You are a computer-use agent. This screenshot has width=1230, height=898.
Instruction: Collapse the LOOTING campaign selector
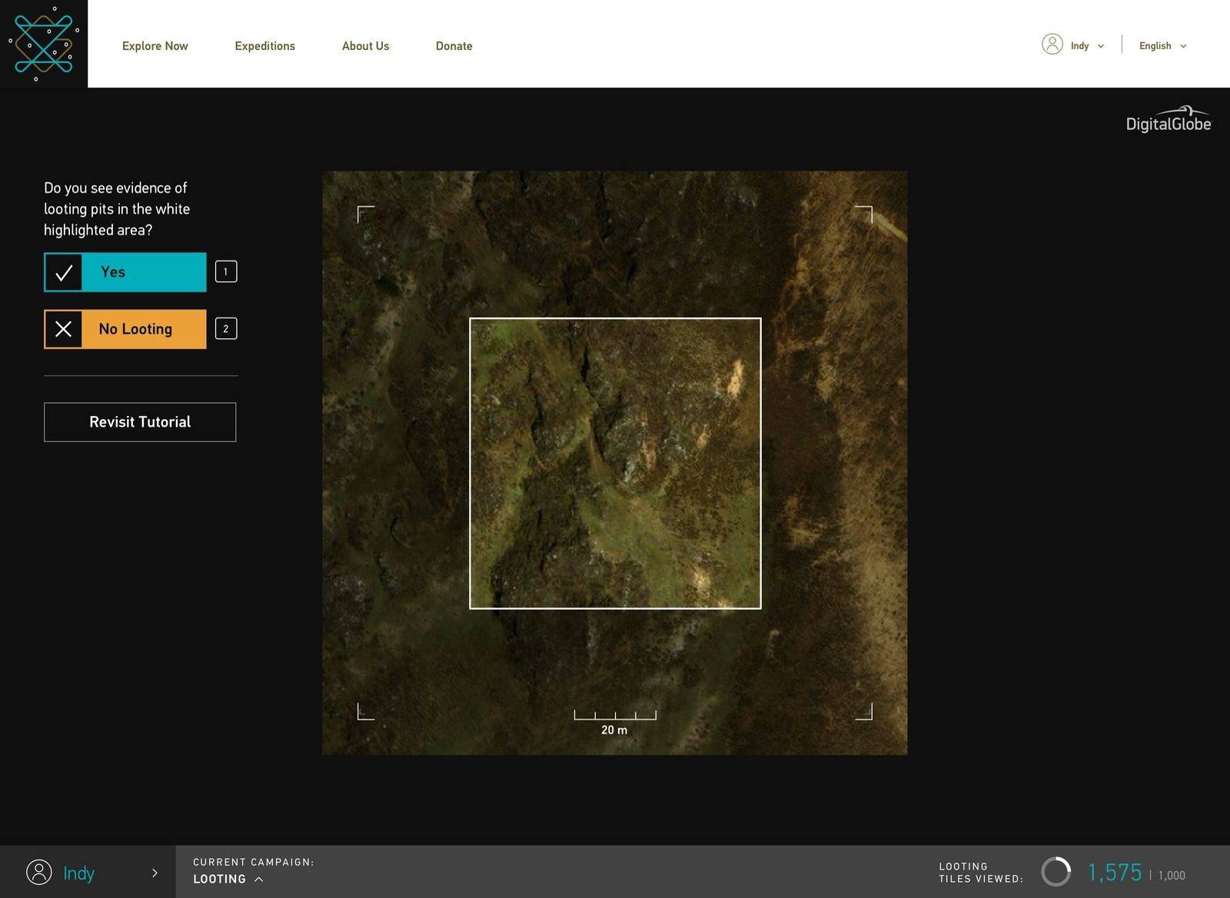point(260,879)
